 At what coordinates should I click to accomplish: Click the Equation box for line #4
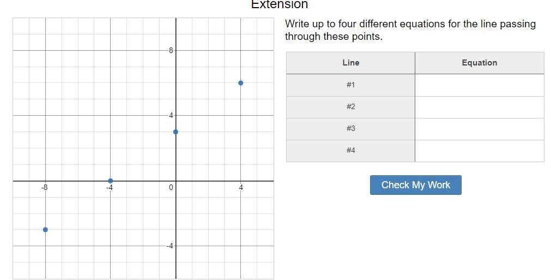(x=479, y=151)
